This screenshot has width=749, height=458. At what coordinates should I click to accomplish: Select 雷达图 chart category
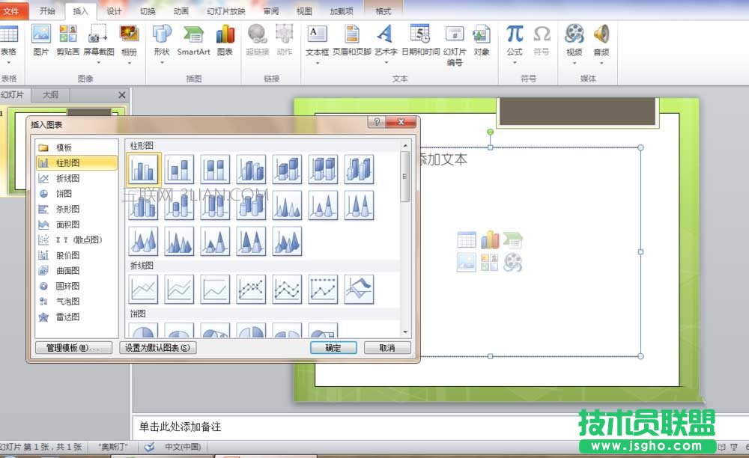point(65,317)
